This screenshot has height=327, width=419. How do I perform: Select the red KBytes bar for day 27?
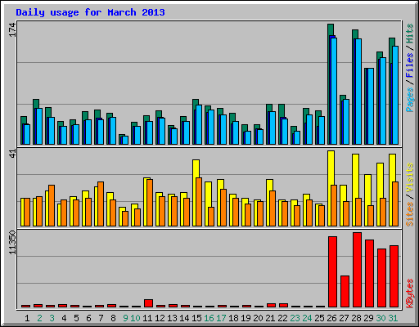click(x=345, y=292)
